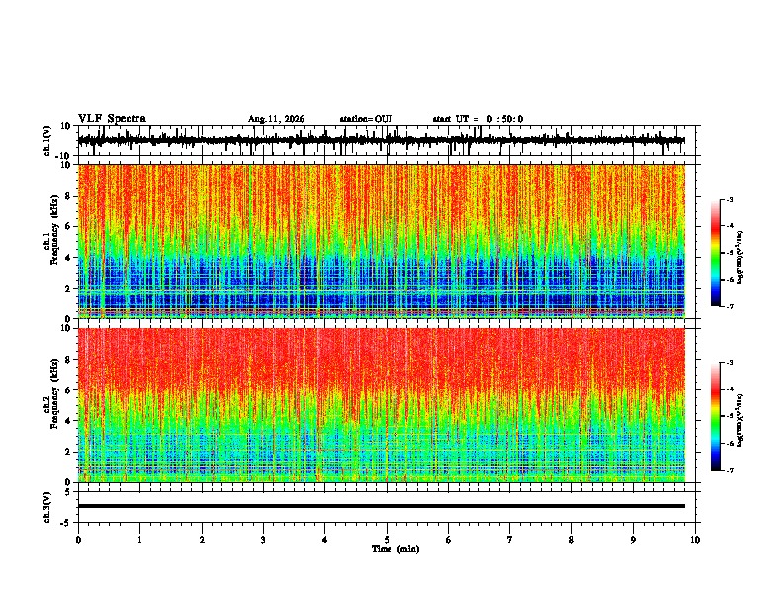This screenshot has width=783, height=605.
Task: Click the '2' kHz tick of ch.1 spectrogram
Action: click(x=68, y=289)
